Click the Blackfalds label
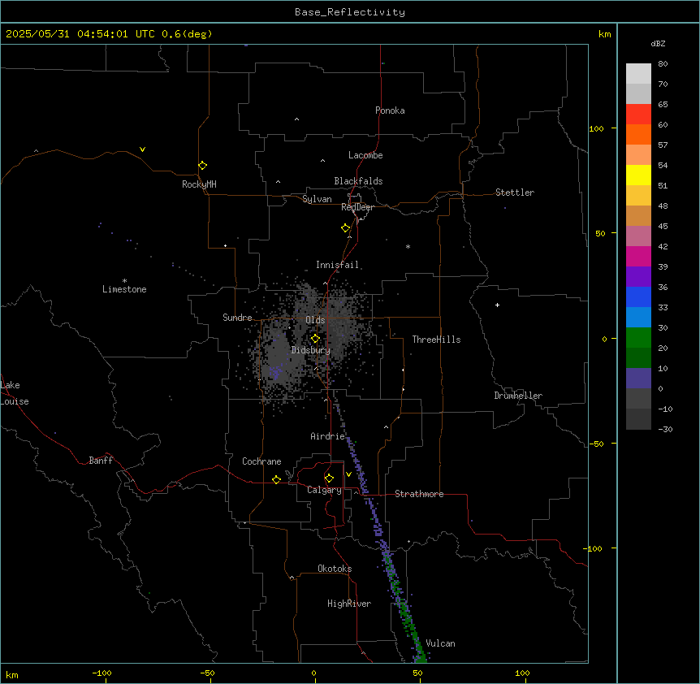This screenshot has width=700, height=684. point(358,181)
